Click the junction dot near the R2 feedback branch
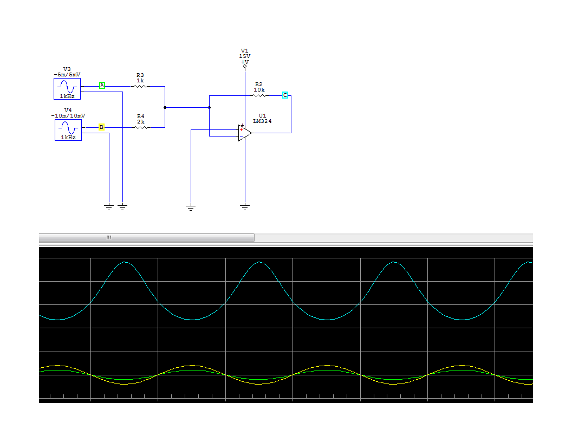This screenshot has width=572, height=442. (x=210, y=108)
